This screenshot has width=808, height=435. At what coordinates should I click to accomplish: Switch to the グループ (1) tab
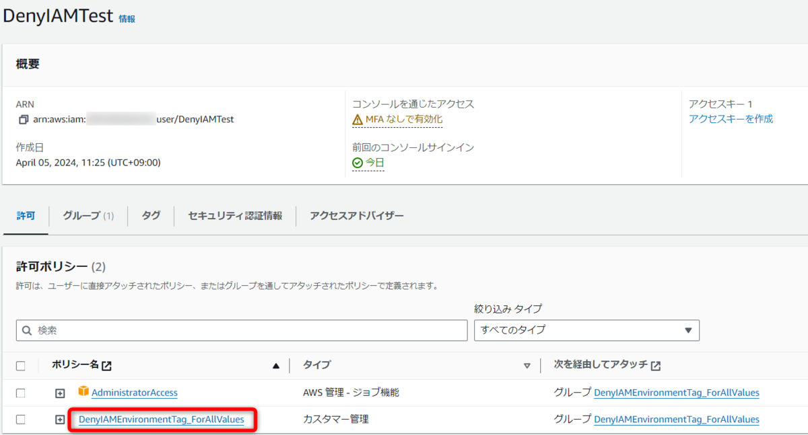click(88, 216)
